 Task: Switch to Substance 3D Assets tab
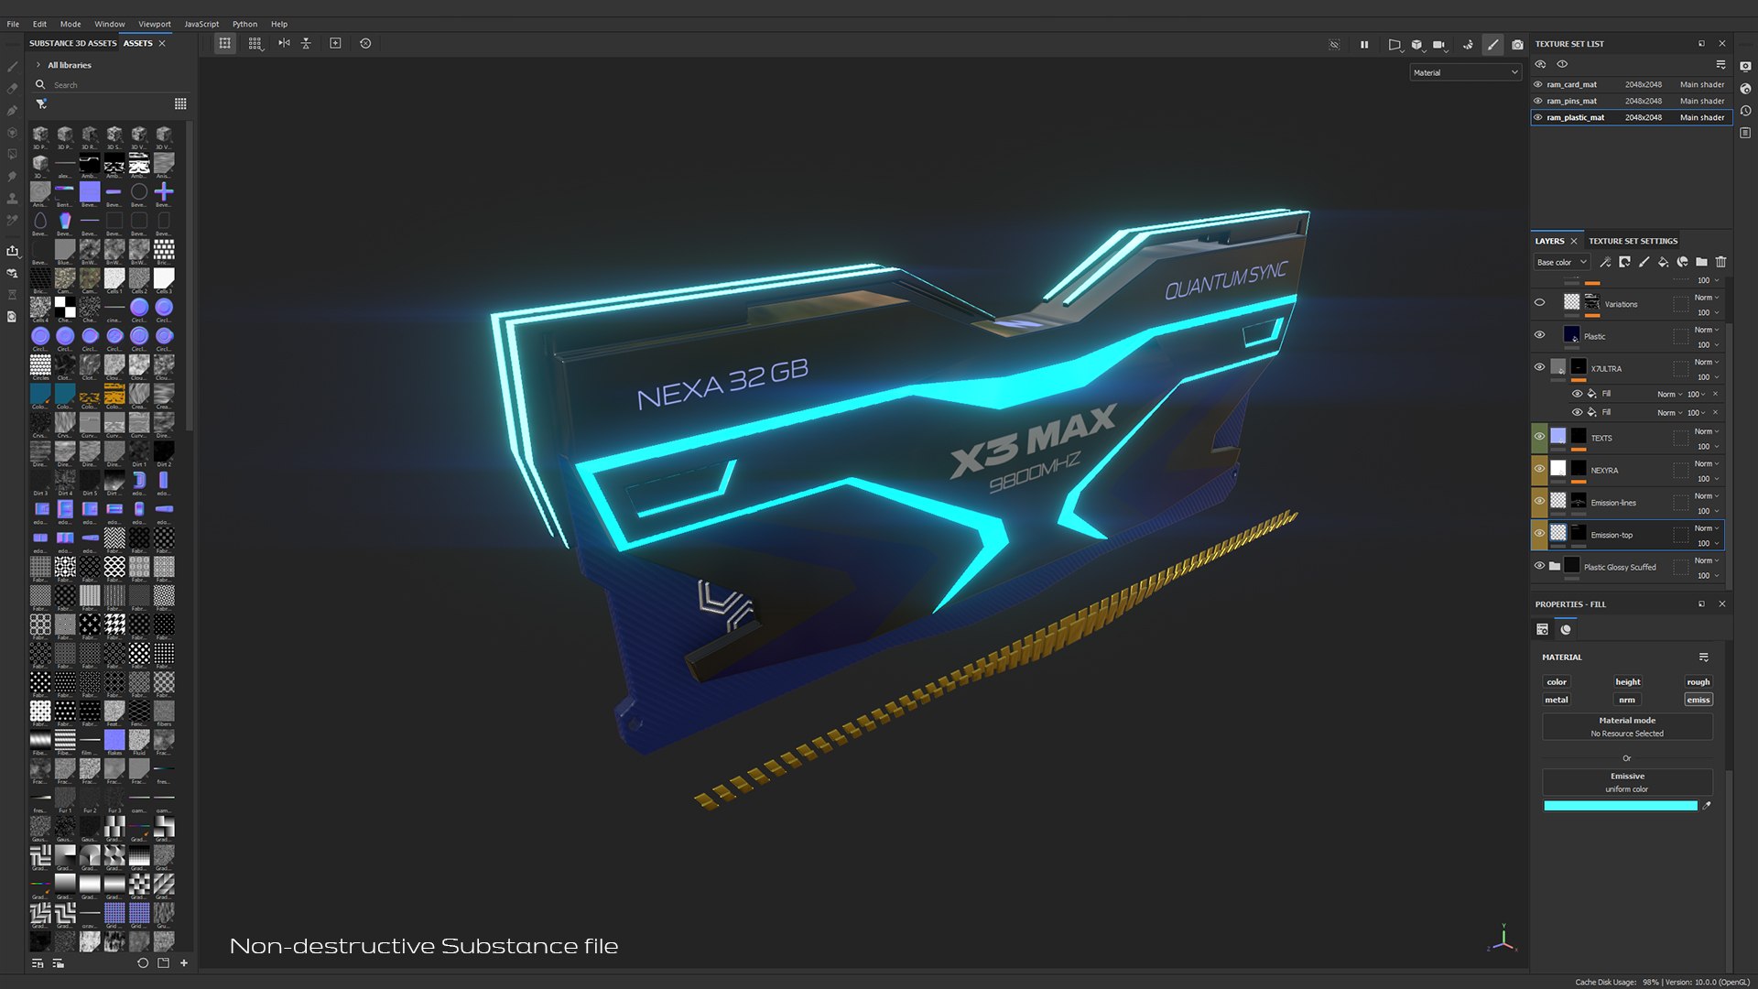pos(72,43)
